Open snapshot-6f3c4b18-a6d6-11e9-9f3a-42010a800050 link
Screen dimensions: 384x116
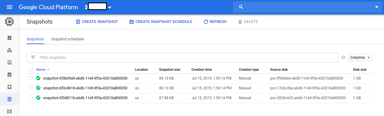pyautogui.click(x=85, y=88)
